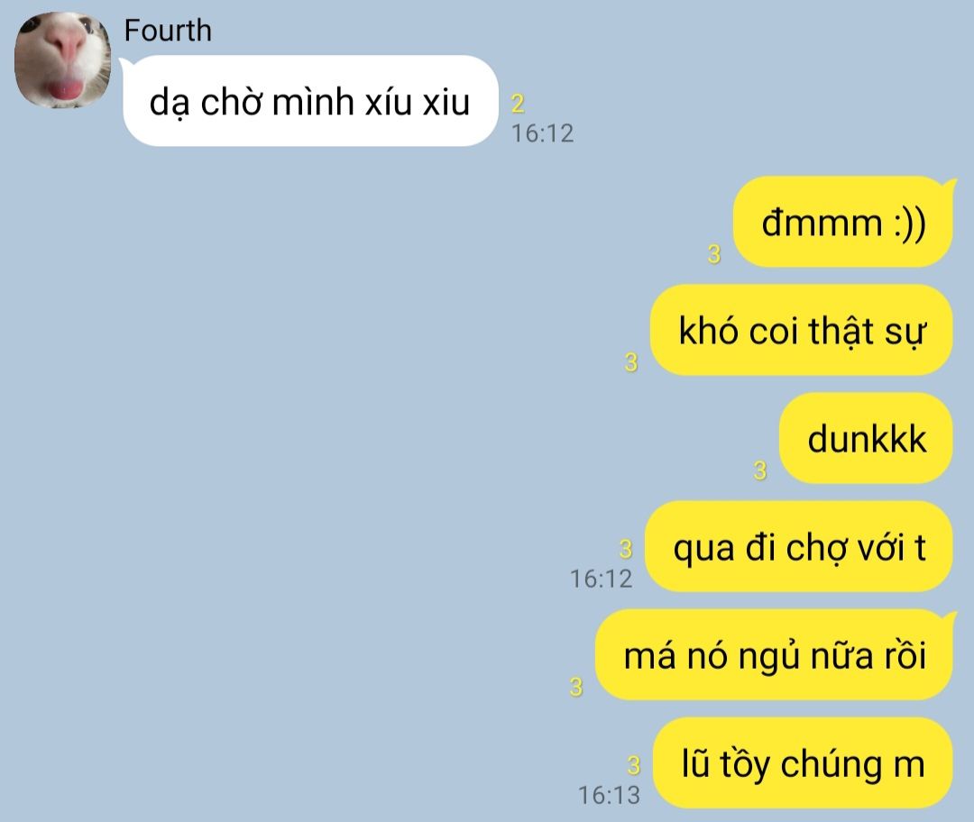This screenshot has width=974, height=822.
Task: Tap the sender name Fourth
Action: [168, 31]
